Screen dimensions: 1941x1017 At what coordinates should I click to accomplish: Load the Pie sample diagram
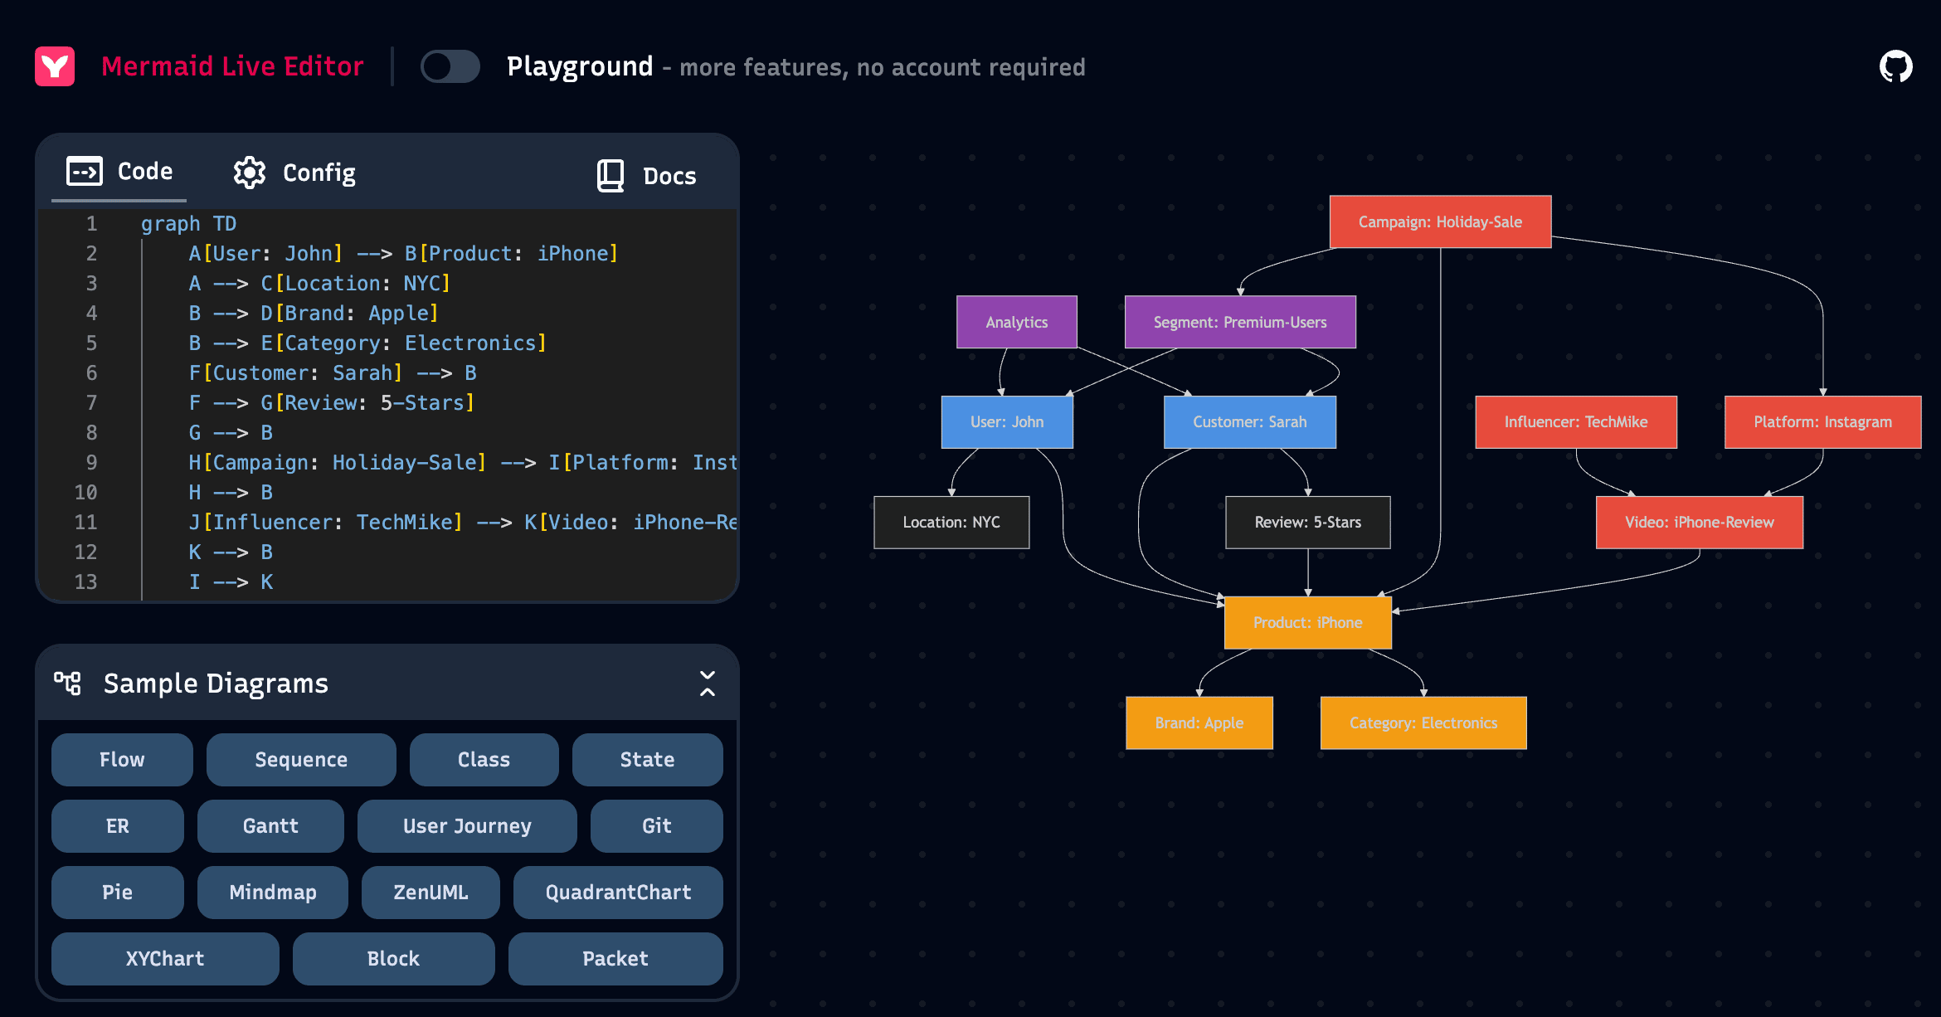pos(118,893)
